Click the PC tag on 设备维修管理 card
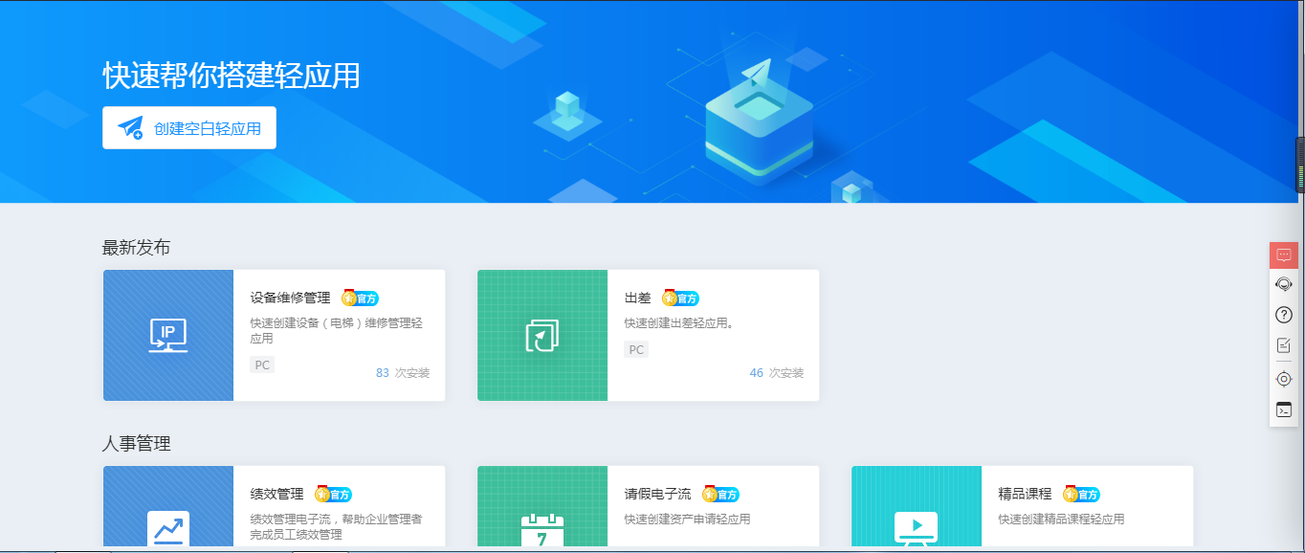 tap(262, 365)
